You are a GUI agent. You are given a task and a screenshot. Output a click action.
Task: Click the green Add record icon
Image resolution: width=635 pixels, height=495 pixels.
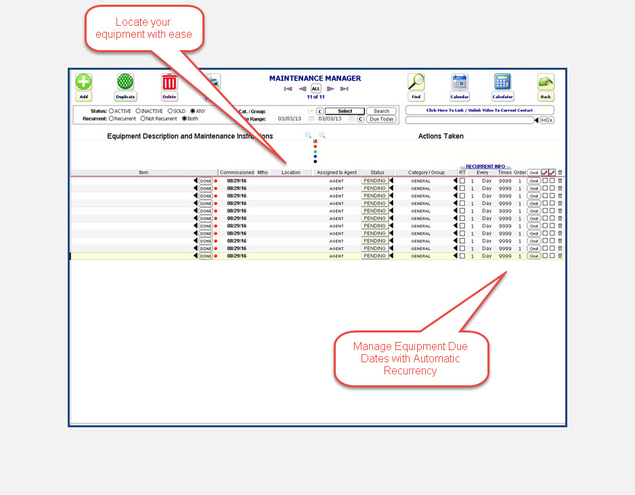[83, 83]
